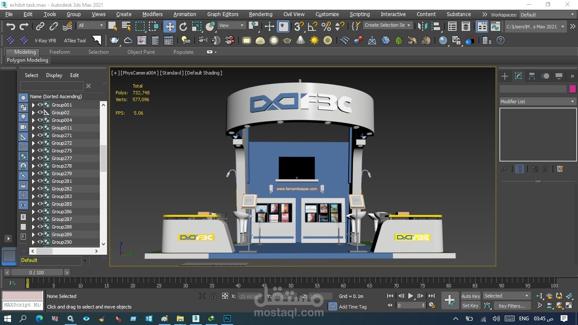Activate the Select and Move tool
This screenshot has width=578, height=325.
click(x=170, y=27)
